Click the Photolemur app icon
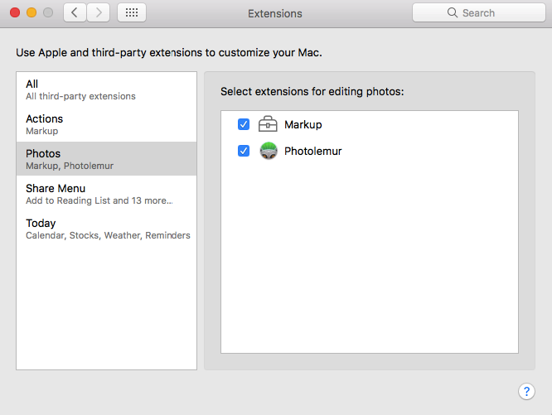This screenshot has width=552, height=415. pos(269,151)
